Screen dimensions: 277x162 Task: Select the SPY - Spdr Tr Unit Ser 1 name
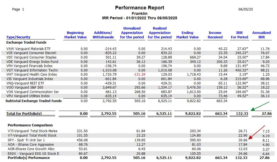pyautogui.click(x=26, y=140)
